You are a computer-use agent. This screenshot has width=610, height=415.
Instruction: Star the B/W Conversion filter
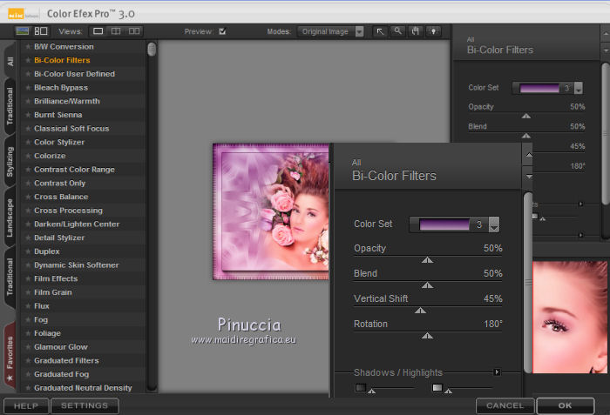pyautogui.click(x=28, y=47)
